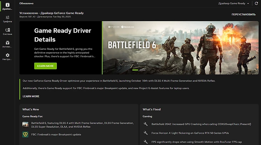The width and height of the screenshot is (261, 145).
Task: Click the wrench icon beside Forza Horizon 4 fix
Action: (x=146, y=133)
